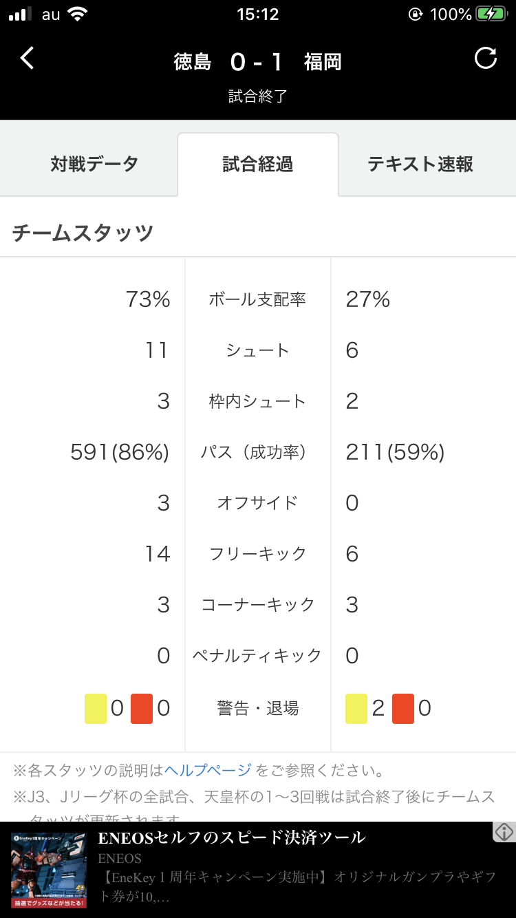Tap the ad info icon
The height and width of the screenshot is (918, 516).
(x=504, y=832)
